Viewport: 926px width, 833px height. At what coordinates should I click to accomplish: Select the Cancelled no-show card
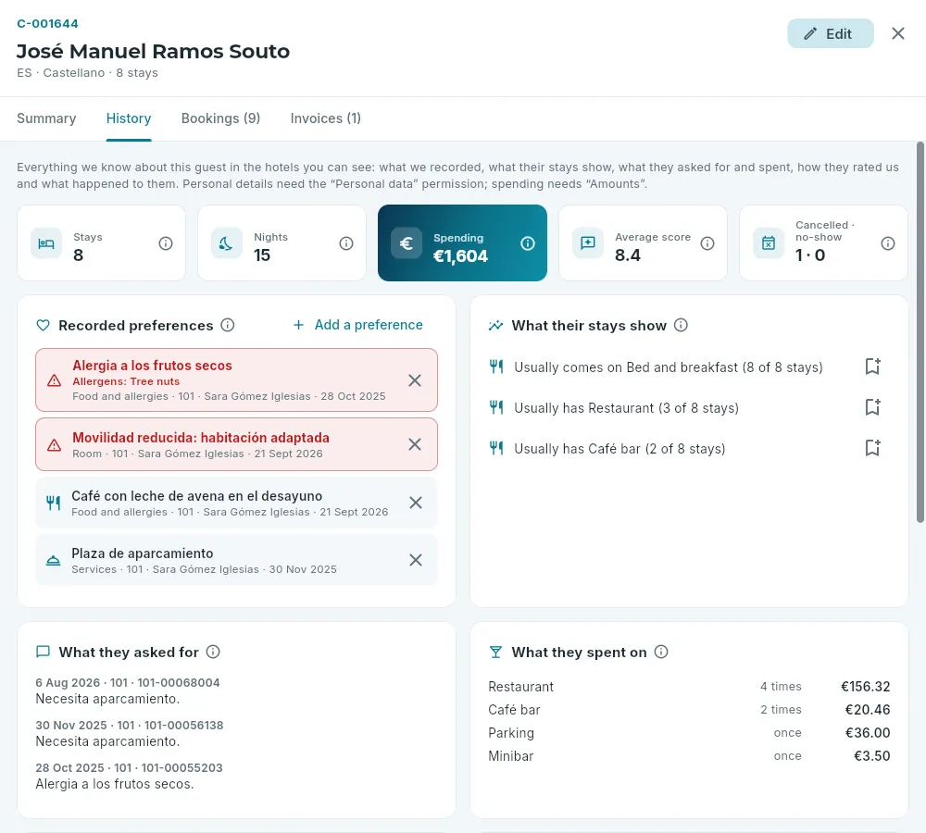[824, 243]
